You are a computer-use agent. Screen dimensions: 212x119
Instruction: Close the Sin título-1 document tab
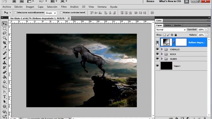coord(69,19)
